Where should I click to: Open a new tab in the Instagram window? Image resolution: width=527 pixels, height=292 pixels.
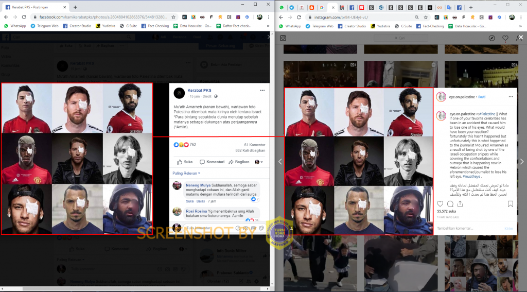471,7
